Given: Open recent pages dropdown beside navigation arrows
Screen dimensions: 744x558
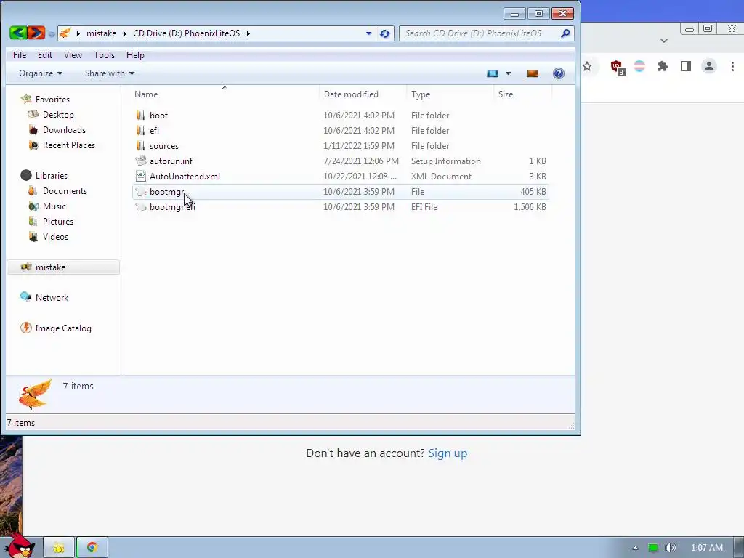Looking at the screenshot, I should click(52, 34).
